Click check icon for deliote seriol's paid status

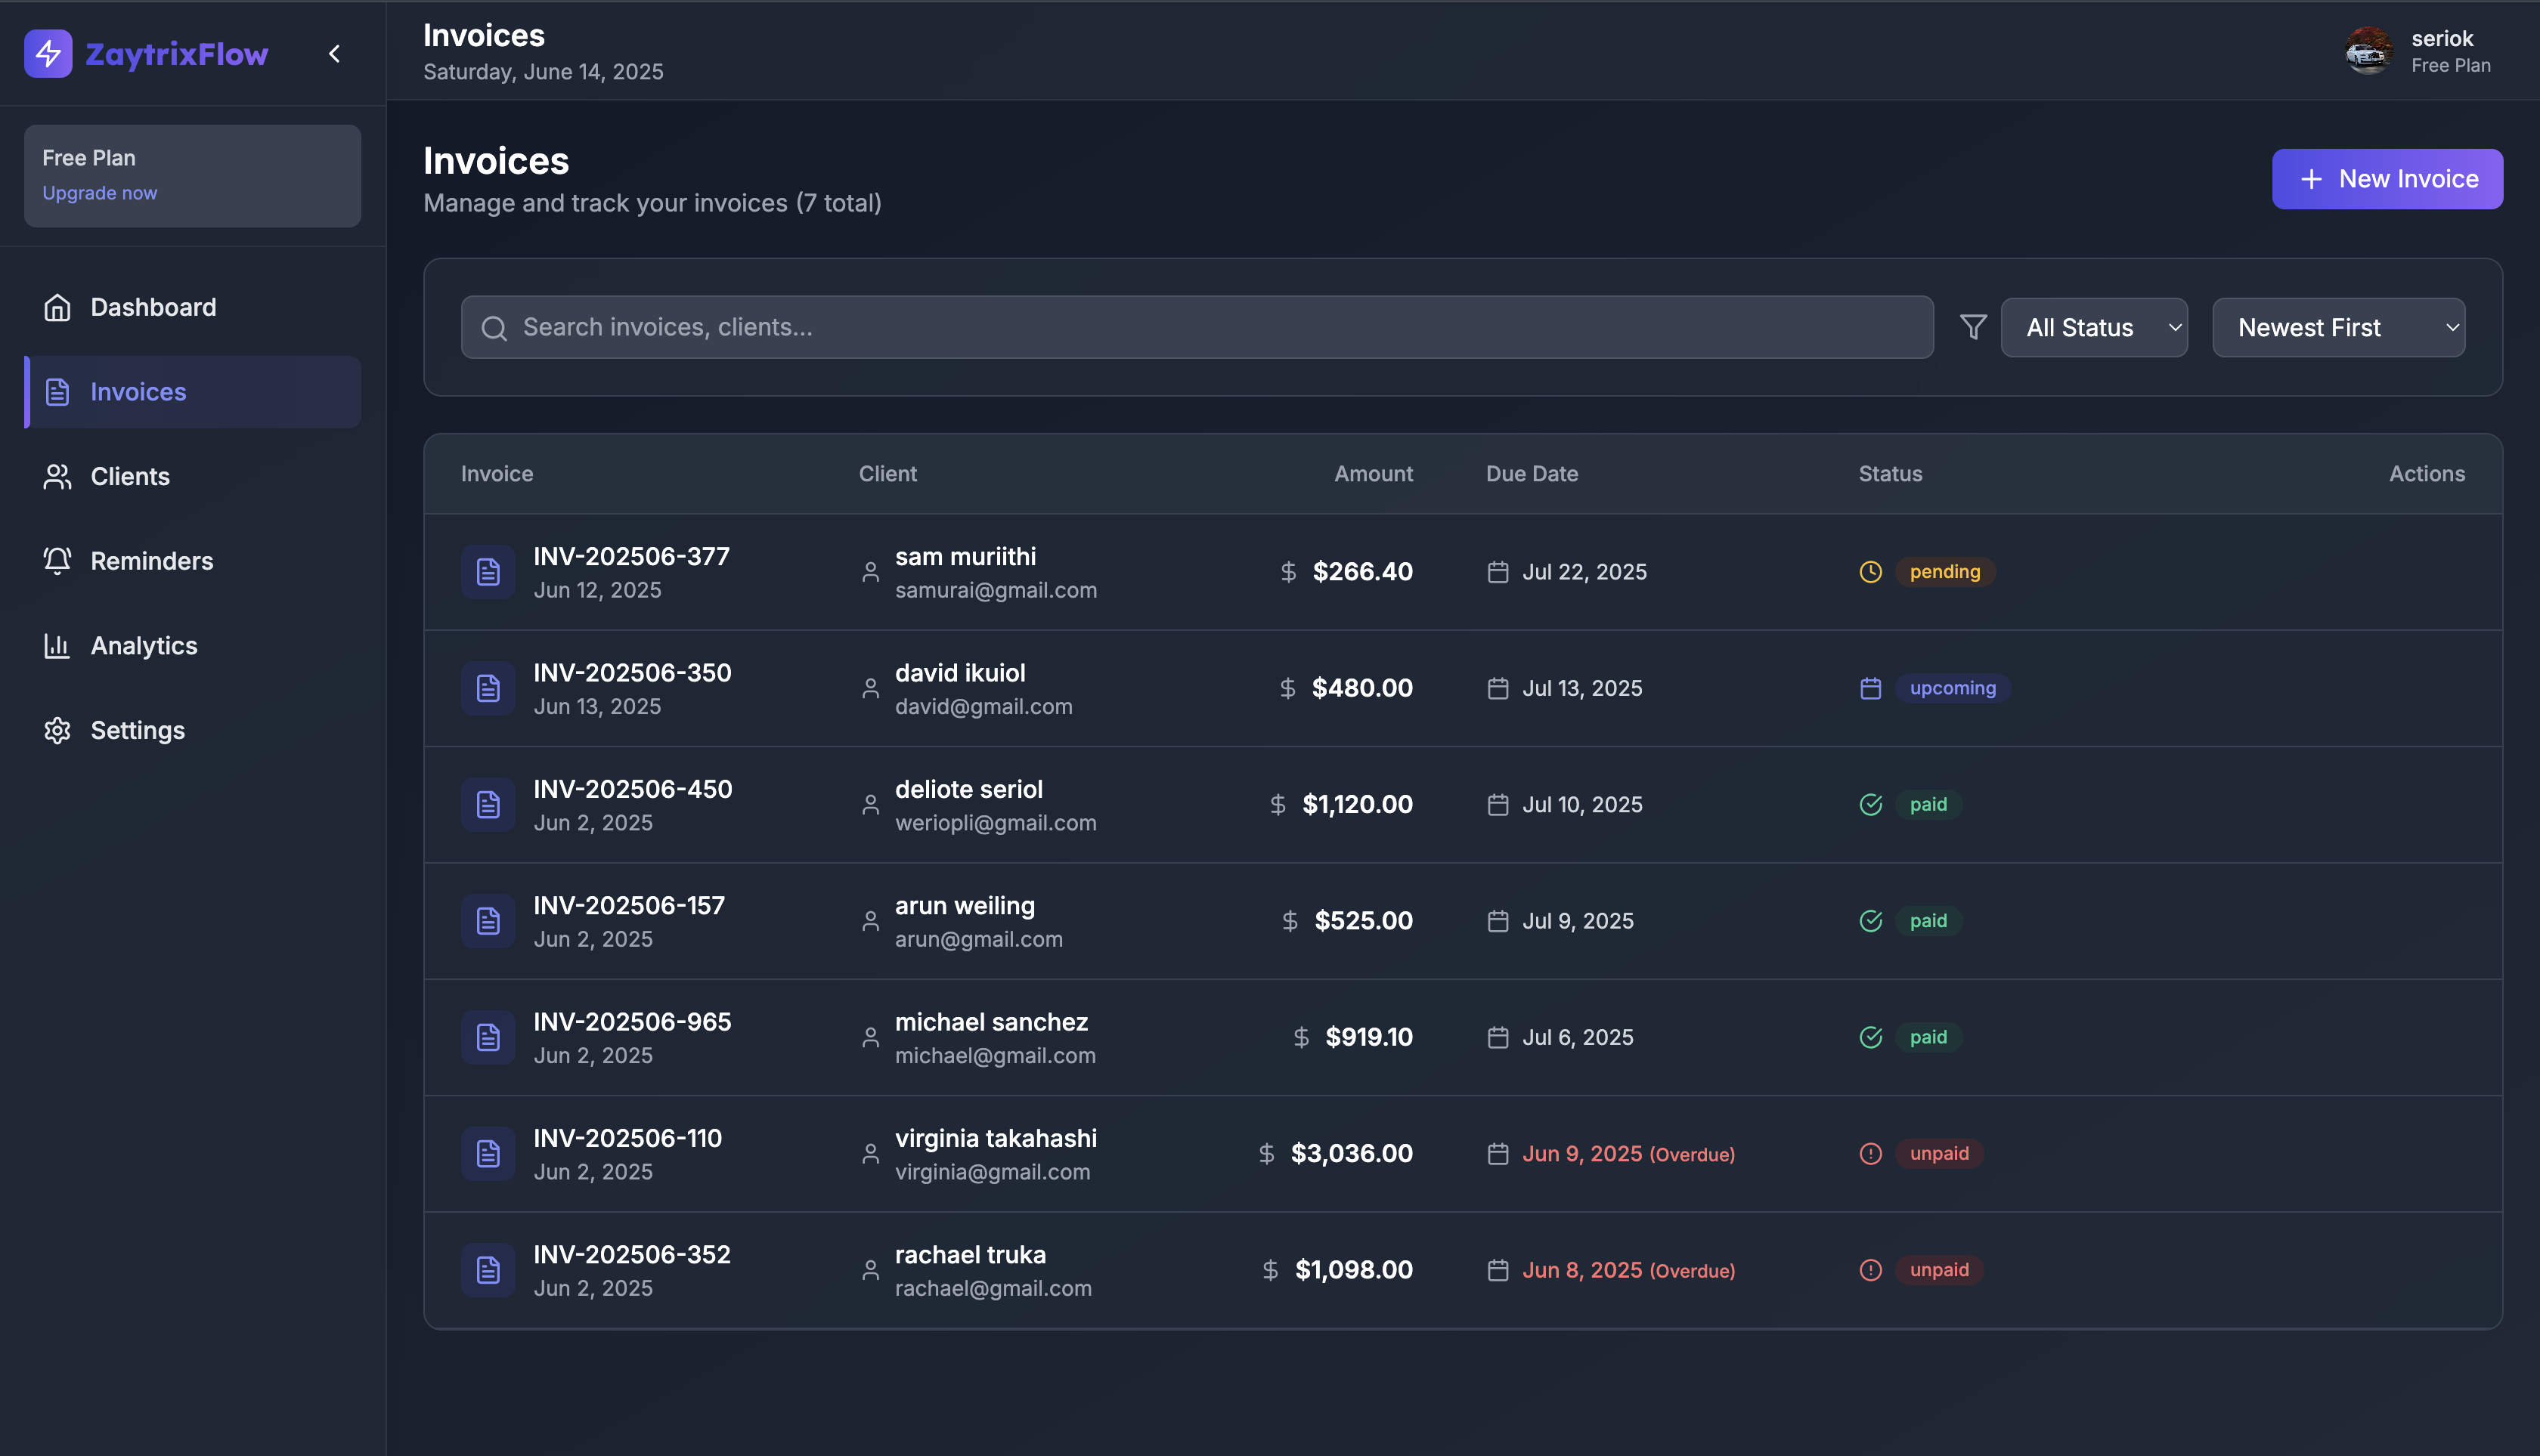point(1871,805)
